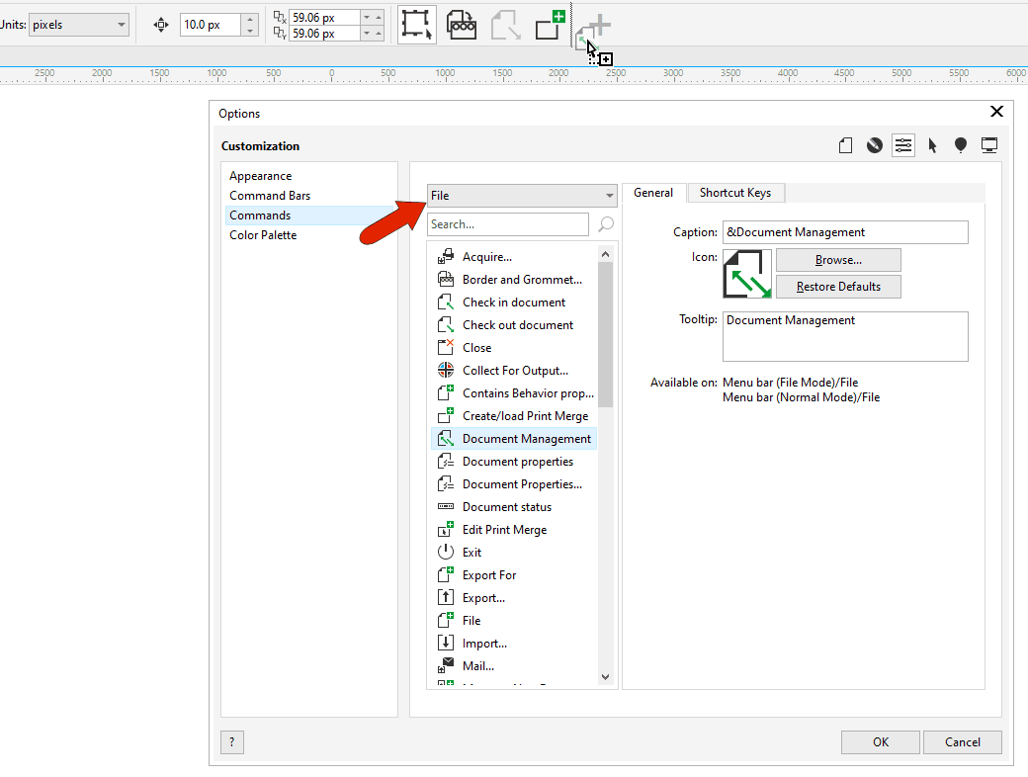Open the File command category dropdown
The width and height of the screenshot is (1028, 777).
[522, 195]
